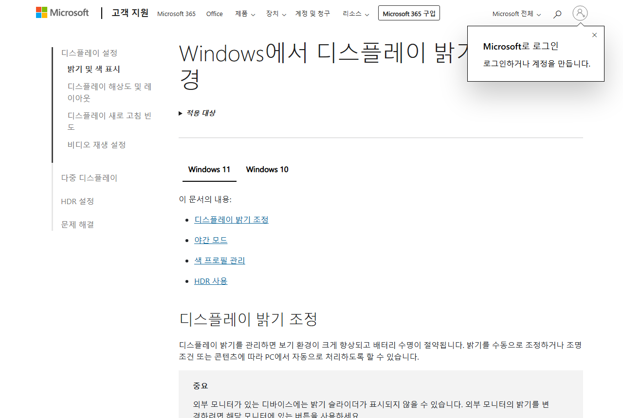Click the Microsoft 365 구입 button
Image resolution: width=623 pixels, height=418 pixels.
[x=409, y=13]
